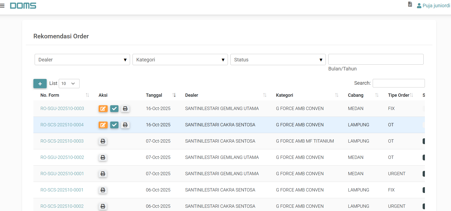Expand the Kategori filter dropdown
Image resolution: width=451 pixels, height=211 pixels.
tap(180, 60)
